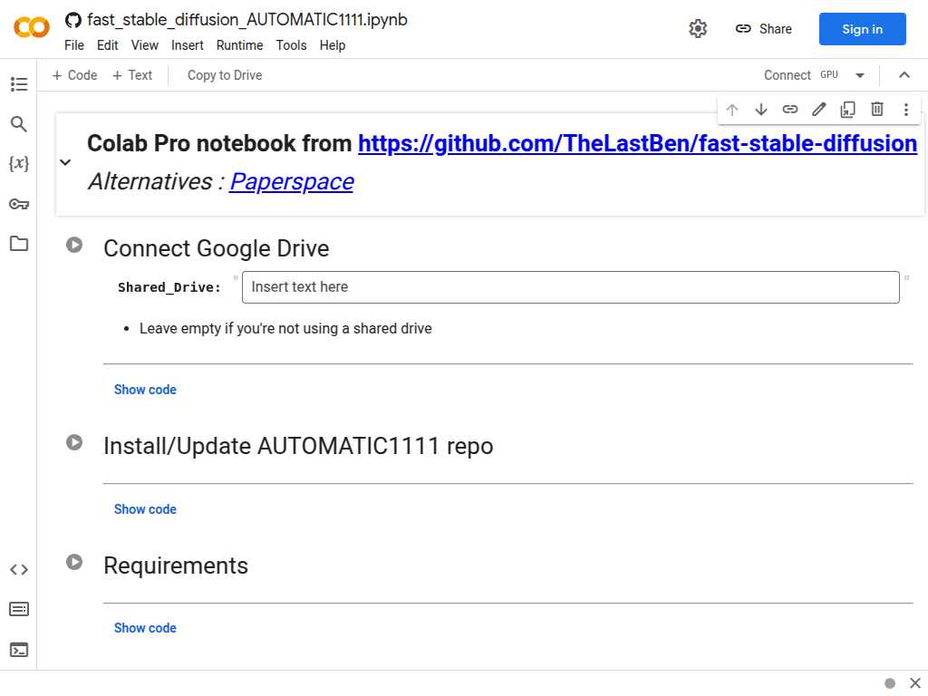This screenshot has width=928, height=696.
Task: Add a new Code cell
Action: (x=74, y=75)
